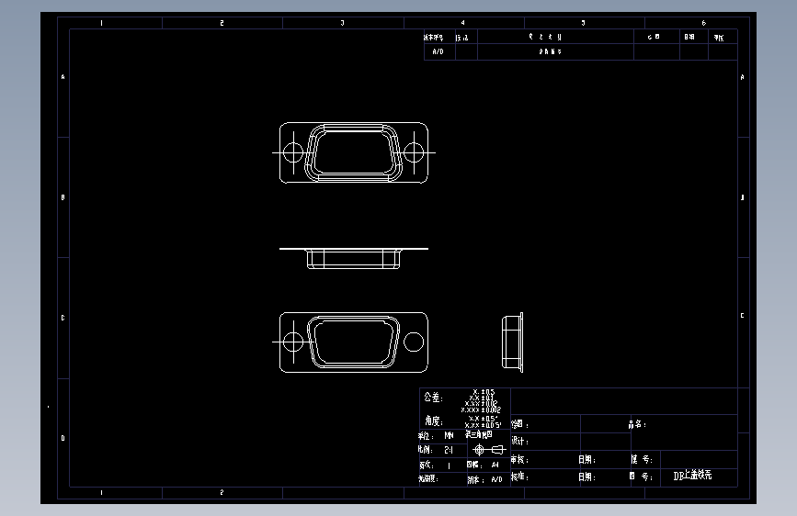Click zone letter B on left border

63,197
